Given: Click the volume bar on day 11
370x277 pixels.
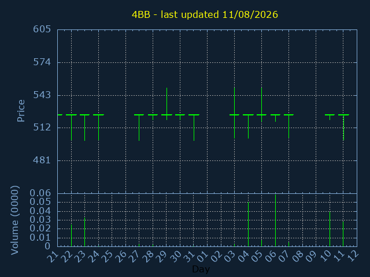Looking at the screenshot, I should pyautogui.click(x=343, y=234).
